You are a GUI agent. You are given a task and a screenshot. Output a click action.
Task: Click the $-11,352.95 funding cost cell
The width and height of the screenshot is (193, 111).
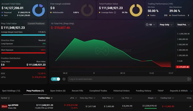(168, 106)
